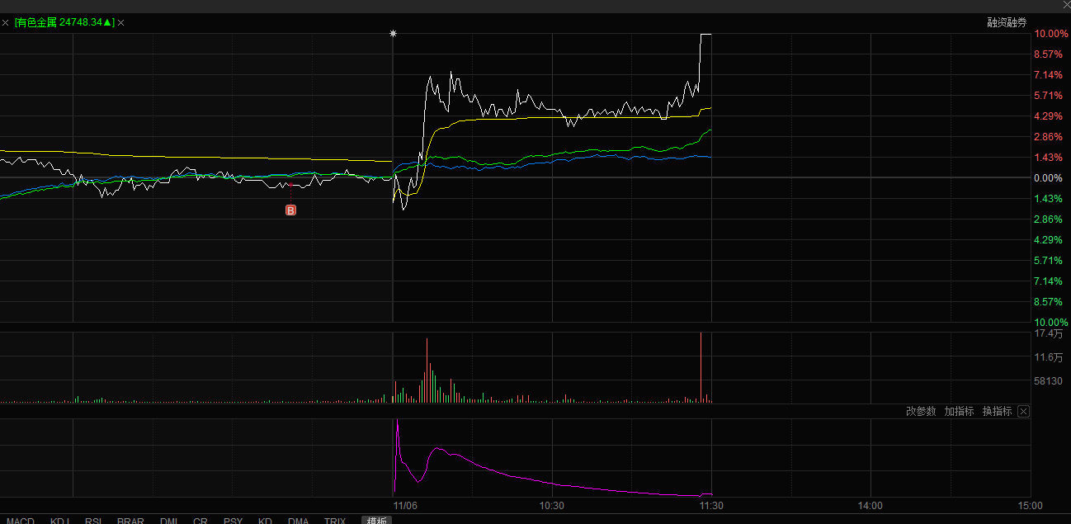Click the red B buy marker
Viewport: 1071px width, 524px height.
point(290,210)
